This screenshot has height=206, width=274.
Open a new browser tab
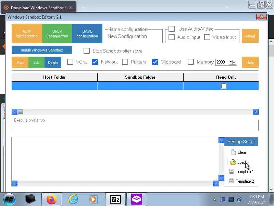[x=84, y=8]
